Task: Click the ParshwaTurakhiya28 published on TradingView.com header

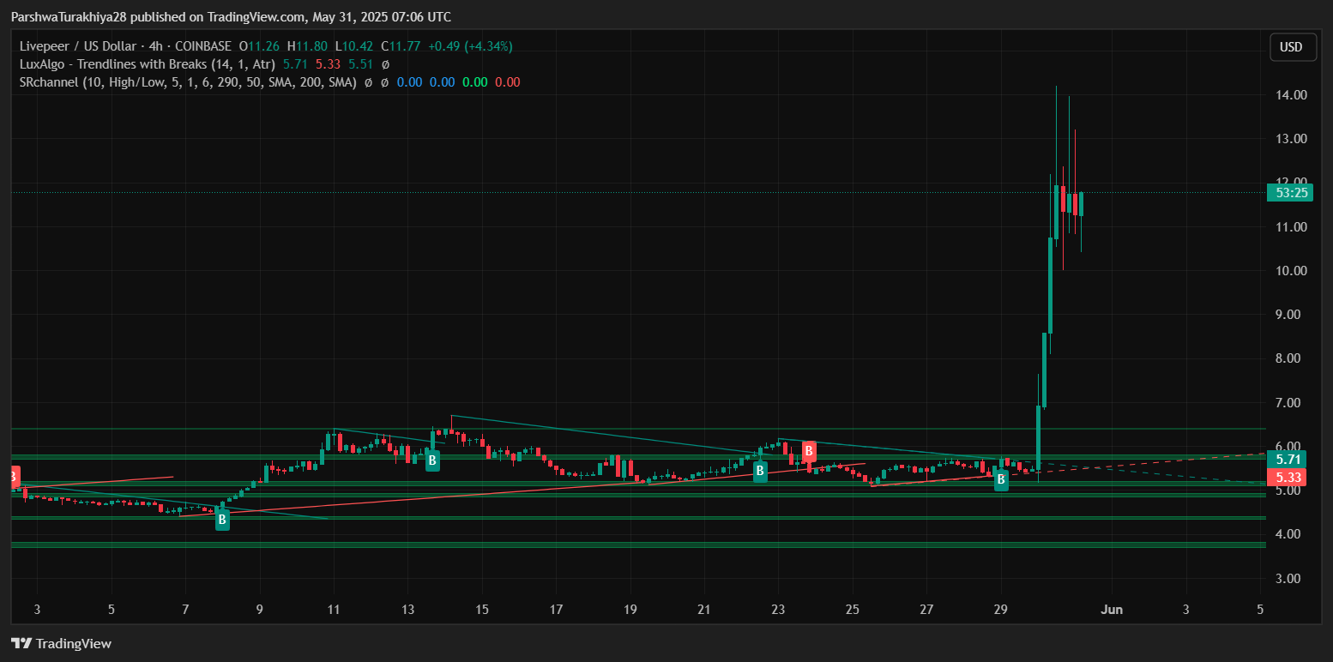Action: [x=231, y=17]
